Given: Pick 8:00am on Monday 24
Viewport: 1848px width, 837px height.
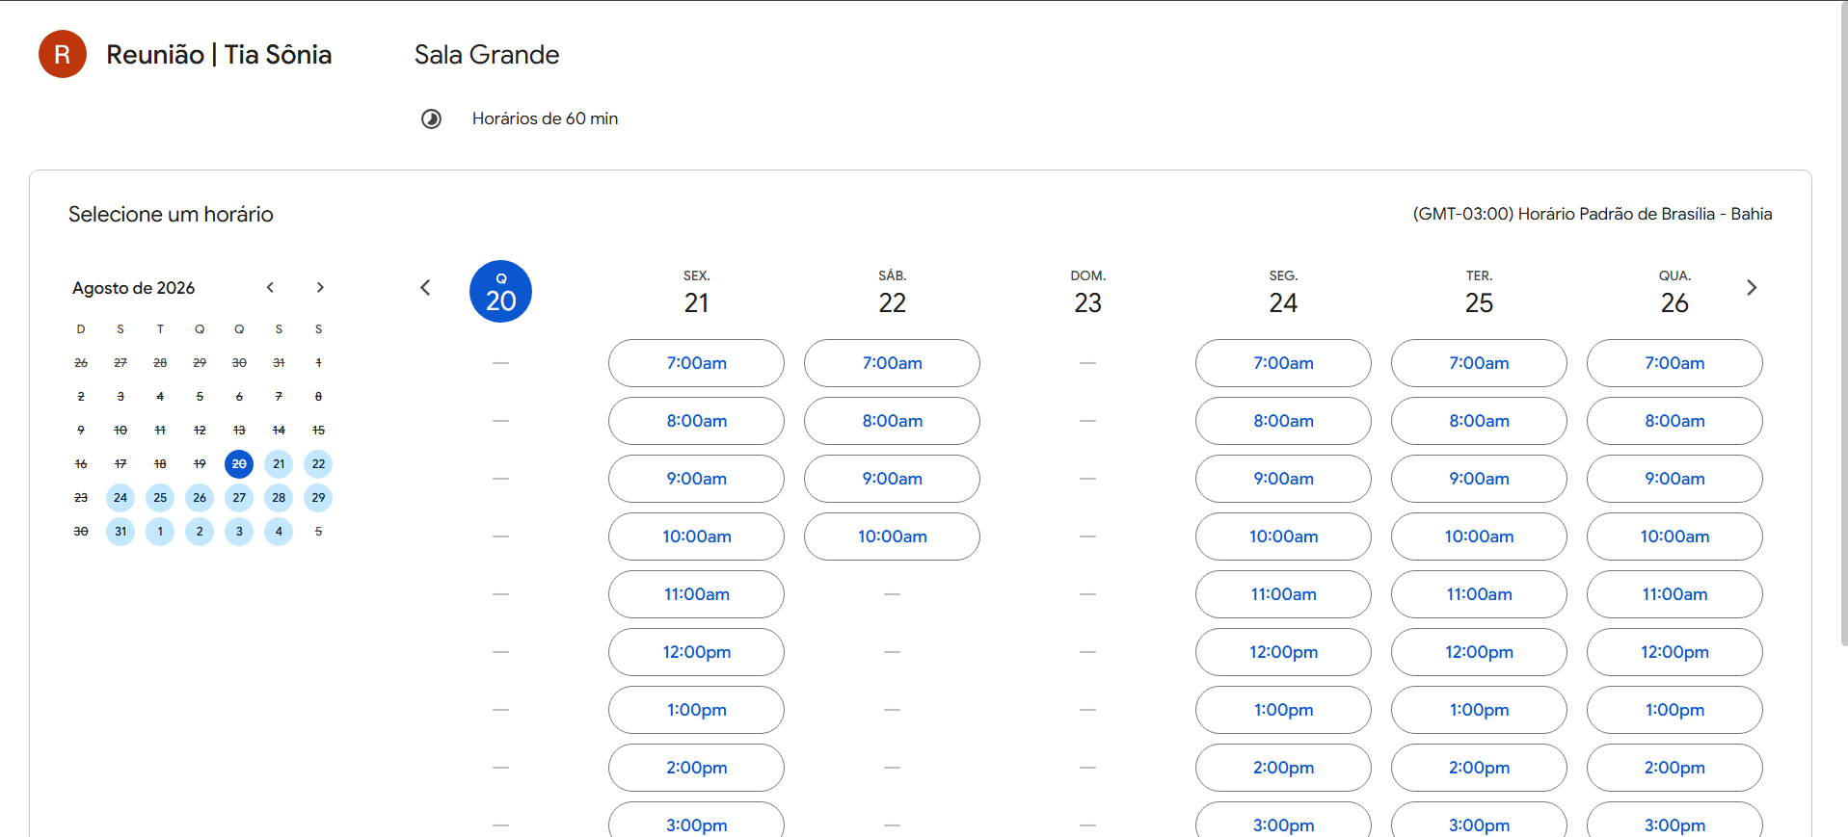Looking at the screenshot, I should (x=1283, y=421).
